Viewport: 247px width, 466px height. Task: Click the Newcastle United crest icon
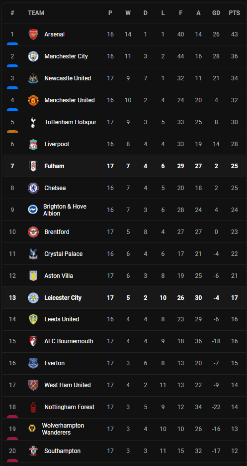tap(33, 78)
